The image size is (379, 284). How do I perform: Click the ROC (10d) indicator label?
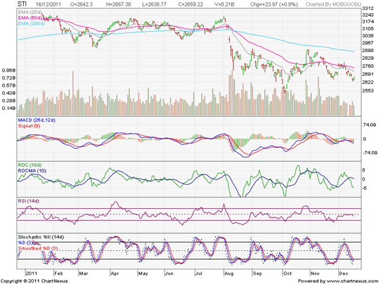point(30,165)
